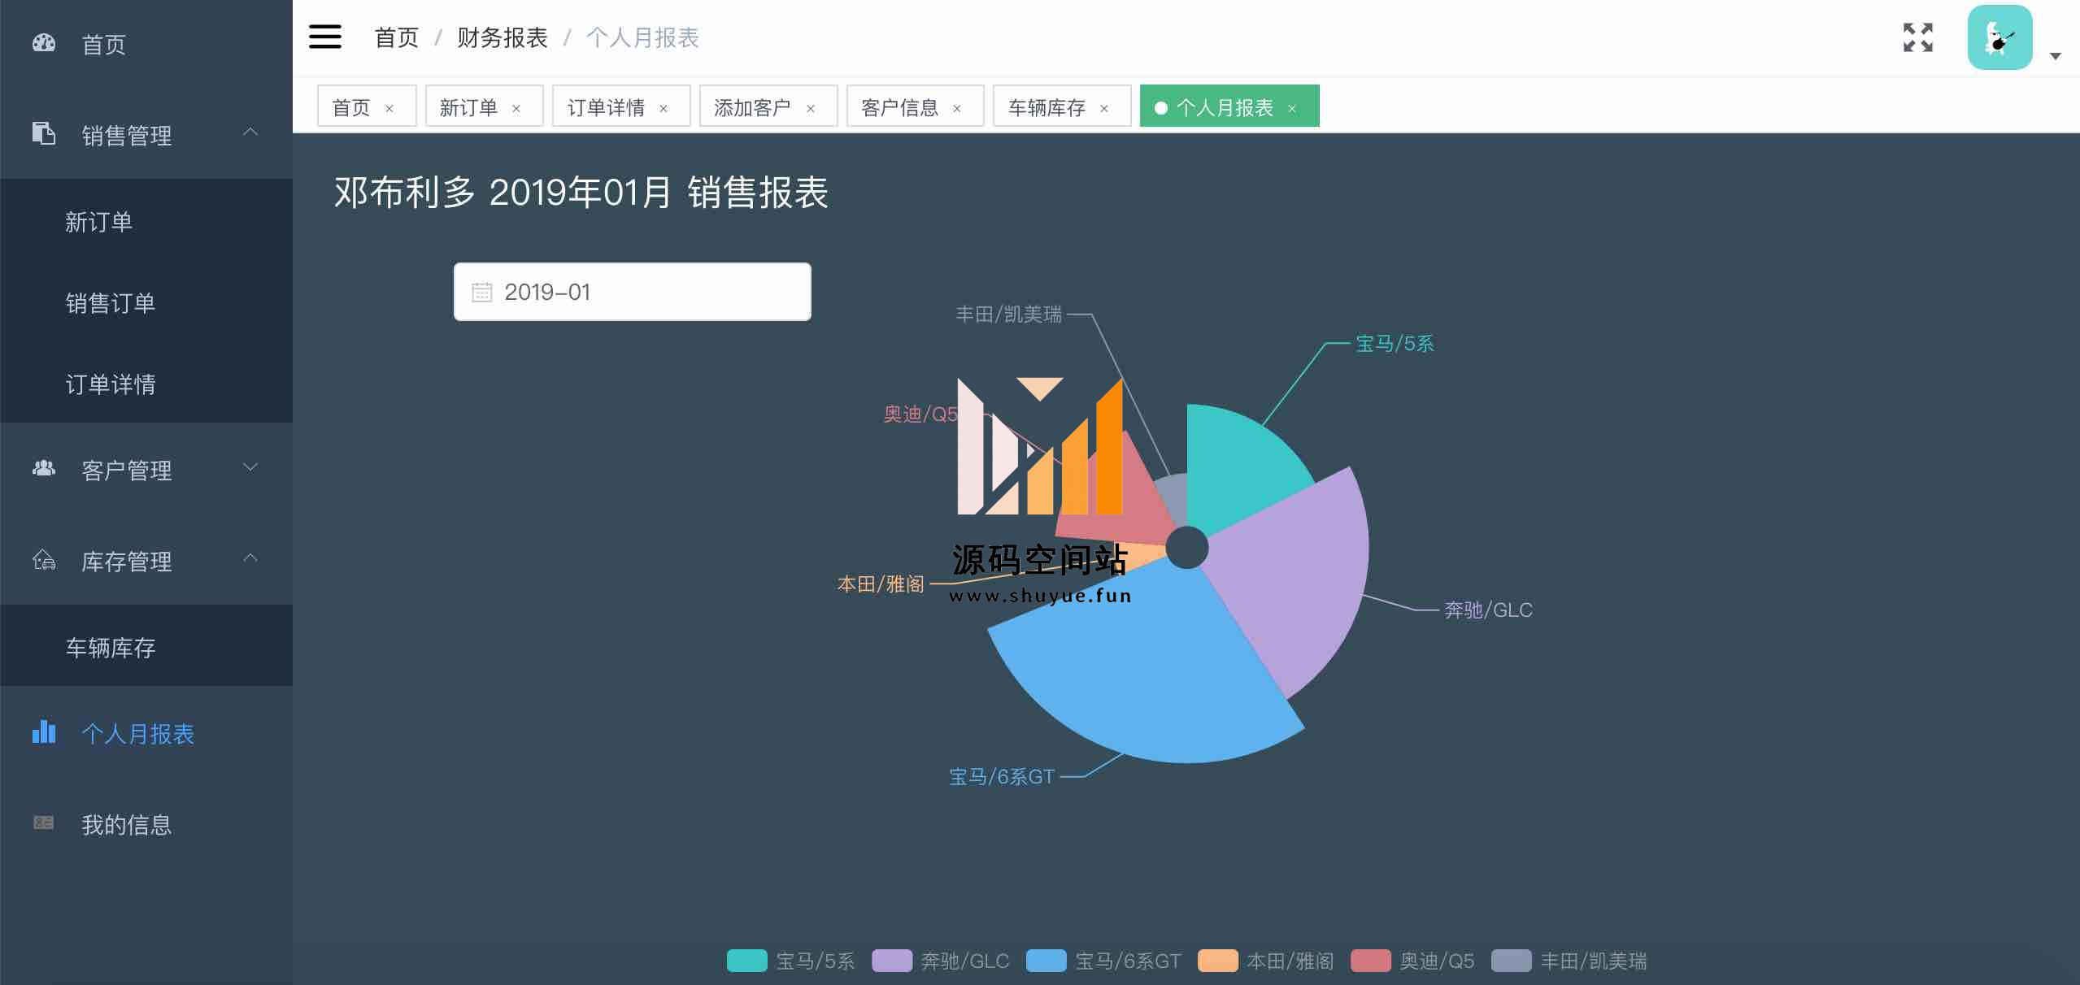This screenshot has height=985, width=2080.
Task: Enter fullscreen with the expand arrows icon
Action: [x=1918, y=37]
